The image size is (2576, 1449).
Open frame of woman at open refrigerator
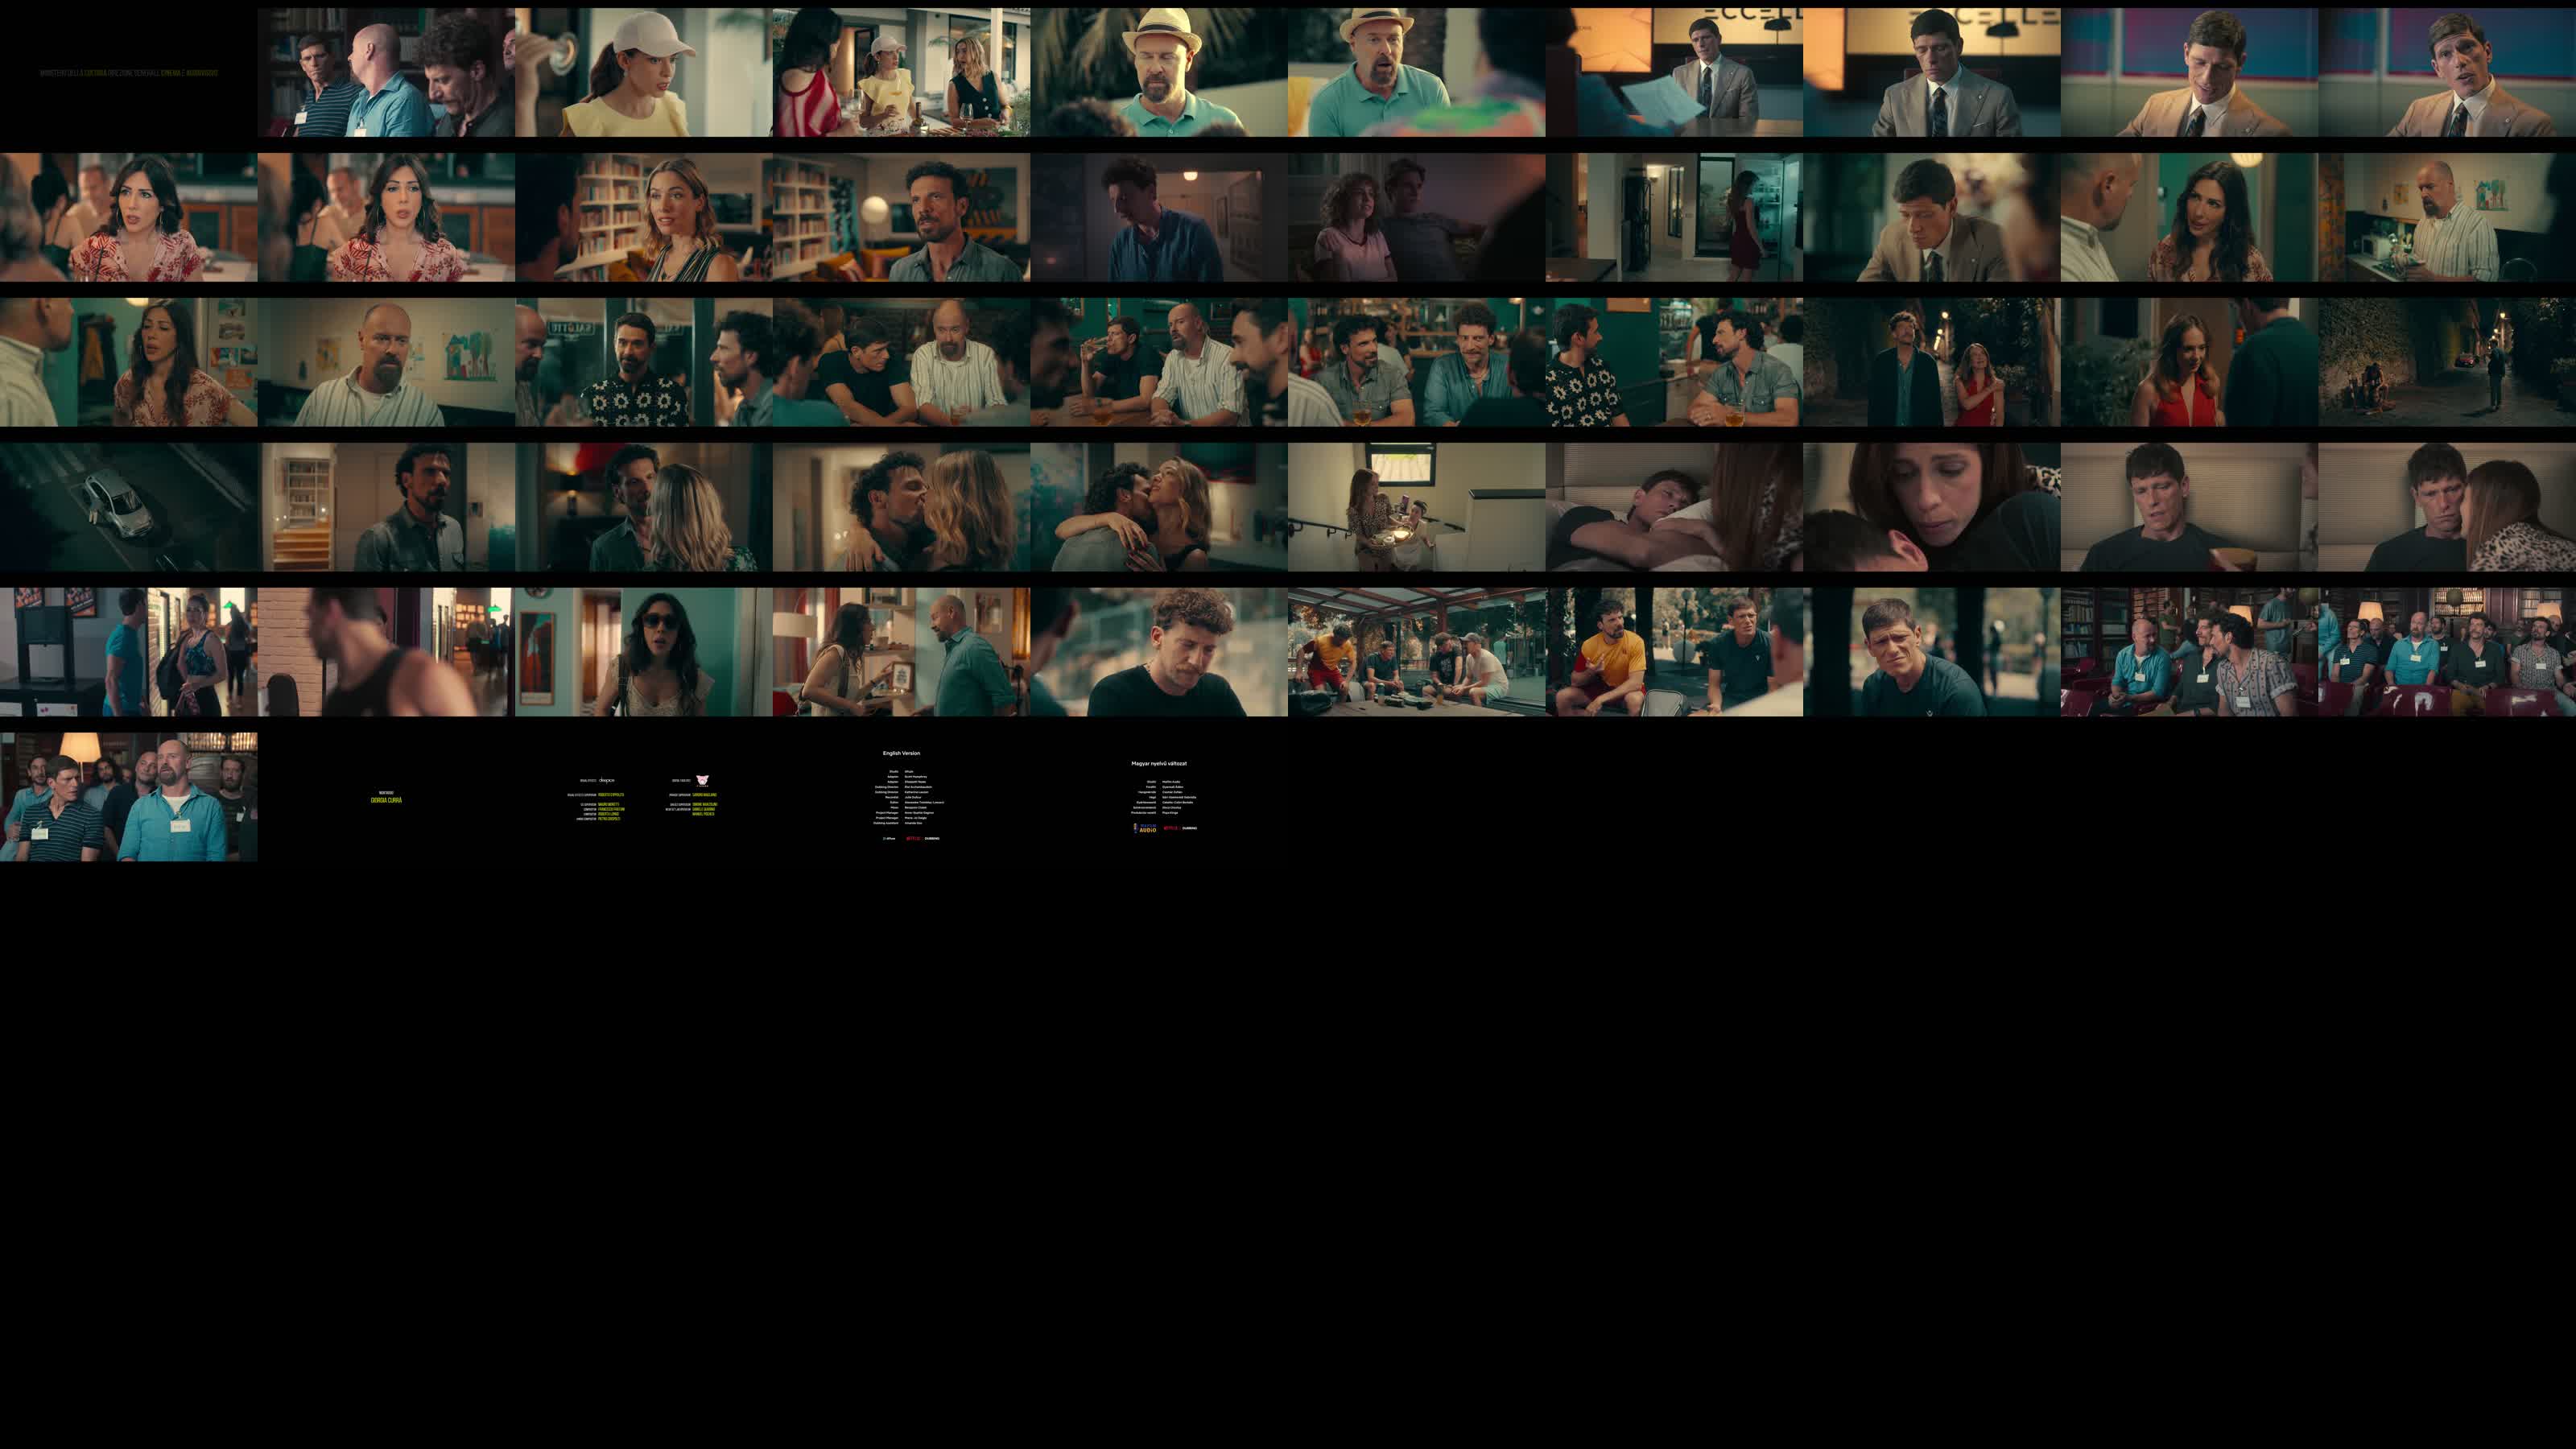(x=1673, y=217)
